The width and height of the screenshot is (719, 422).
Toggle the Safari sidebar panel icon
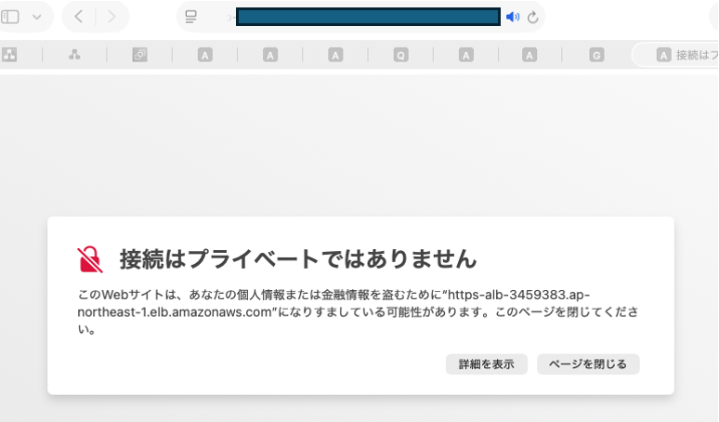point(10,17)
